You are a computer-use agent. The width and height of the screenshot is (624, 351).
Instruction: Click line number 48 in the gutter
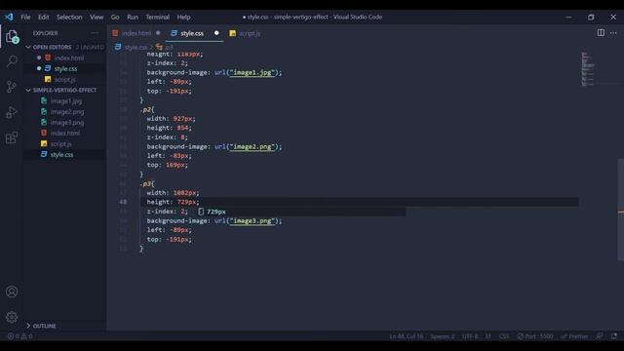(123, 202)
